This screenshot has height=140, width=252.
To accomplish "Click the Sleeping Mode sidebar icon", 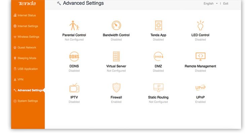I will click(15, 58).
